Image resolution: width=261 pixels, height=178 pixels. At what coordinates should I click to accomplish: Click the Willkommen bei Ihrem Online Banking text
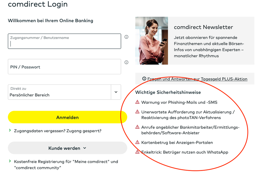(51, 21)
